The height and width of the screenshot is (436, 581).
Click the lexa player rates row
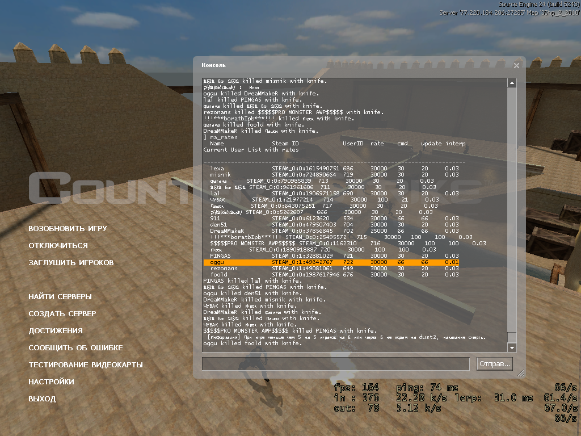(x=334, y=168)
